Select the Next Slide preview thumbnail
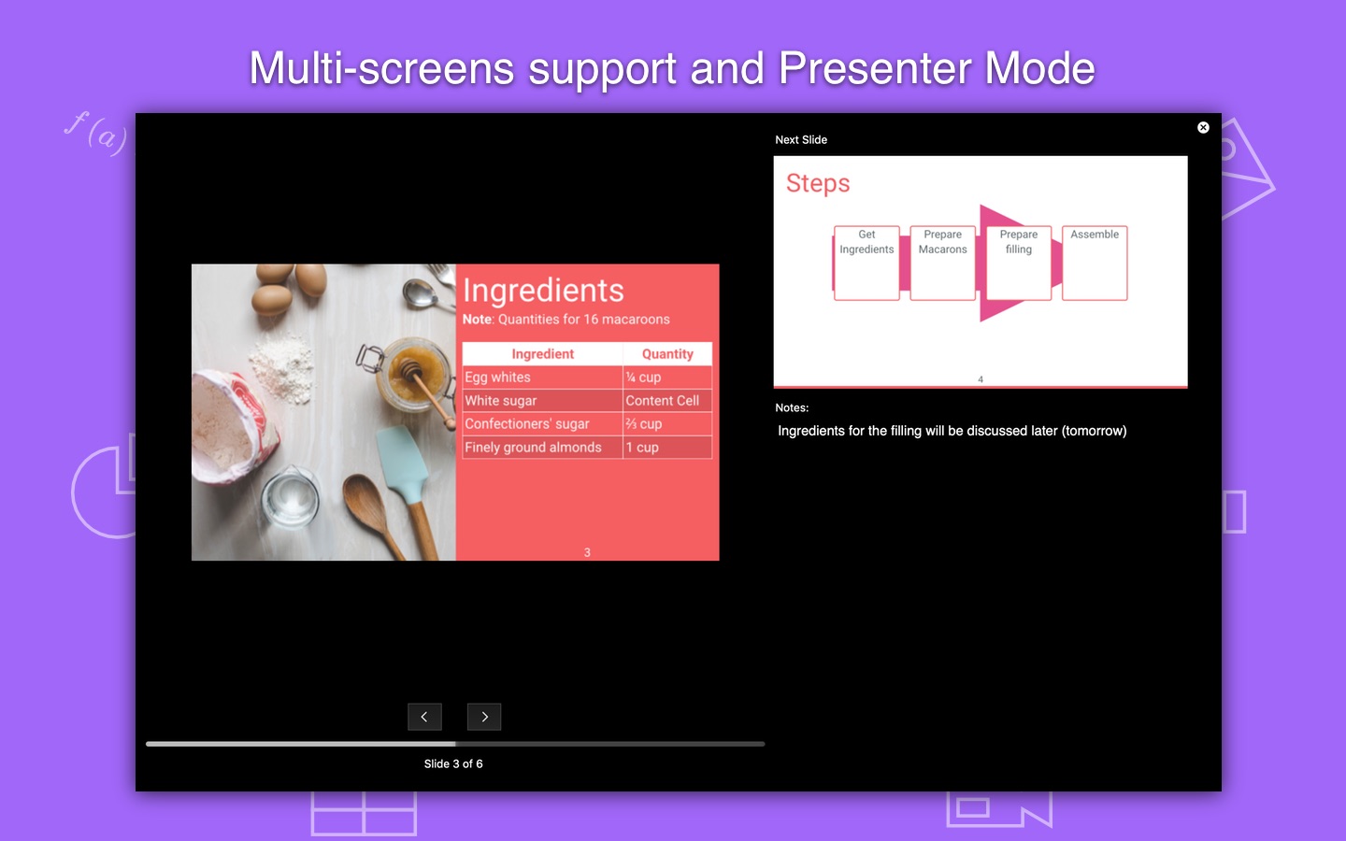The image size is (1346, 841). (981, 272)
